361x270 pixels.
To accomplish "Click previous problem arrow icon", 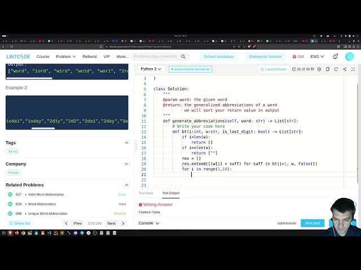I will coord(67,223).
